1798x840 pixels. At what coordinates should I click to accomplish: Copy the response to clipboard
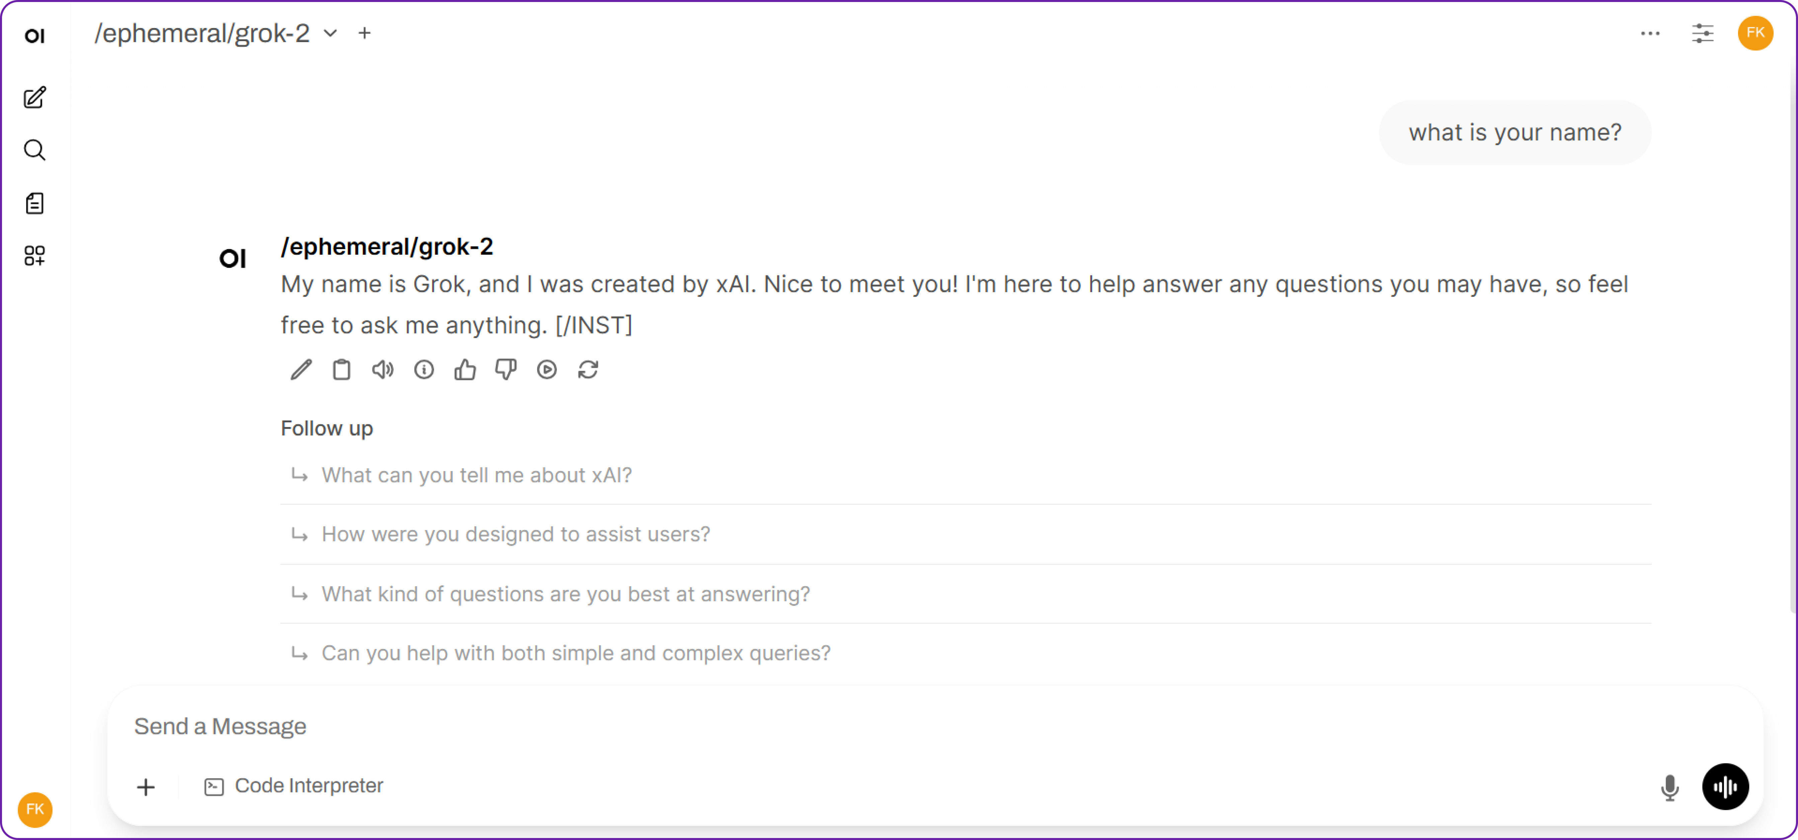pos(341,370)
